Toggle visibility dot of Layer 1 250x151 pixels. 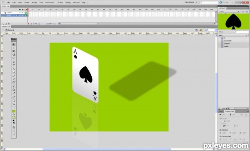coord(20,12)
